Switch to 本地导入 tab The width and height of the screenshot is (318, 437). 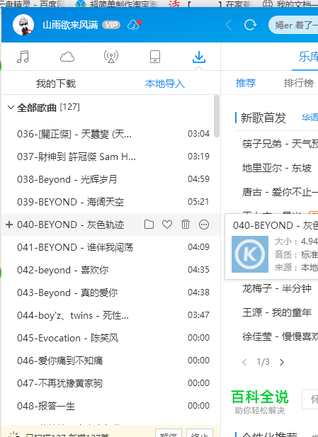click(165, 84)
